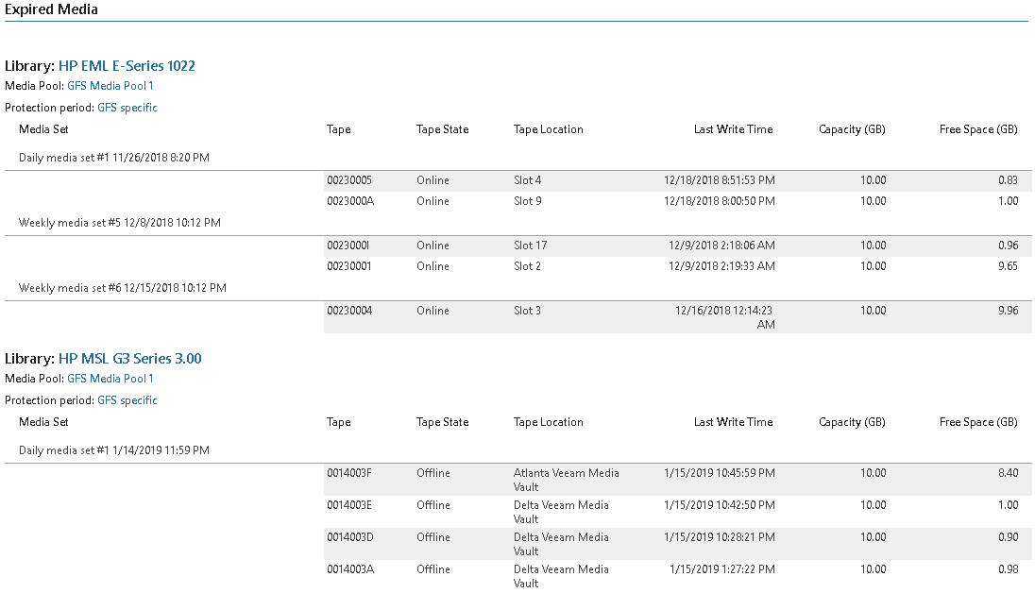Click Delta Veeam Media Vault for tape 0014003A
This screenshot has width=1035, height=593.
click(561, 576)
